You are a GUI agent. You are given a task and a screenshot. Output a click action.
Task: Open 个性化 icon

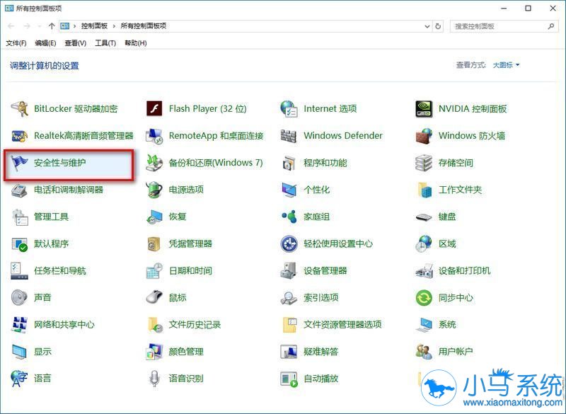pos(289,190)
